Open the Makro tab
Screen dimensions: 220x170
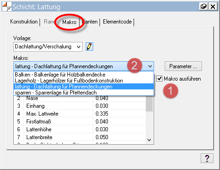[x=69, y=22]
